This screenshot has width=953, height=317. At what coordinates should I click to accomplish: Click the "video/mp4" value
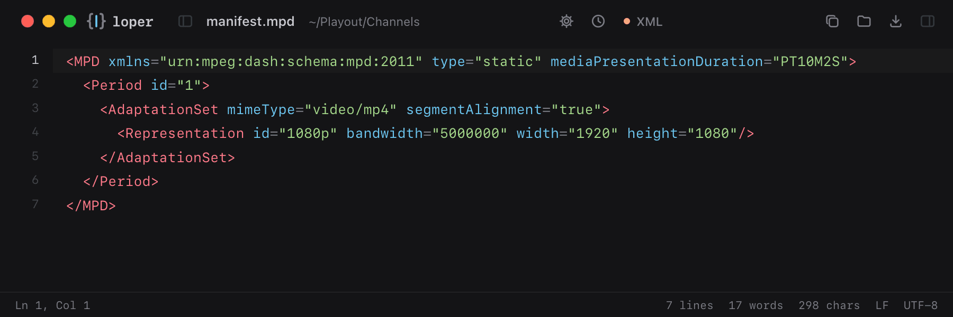click(350, 110)
